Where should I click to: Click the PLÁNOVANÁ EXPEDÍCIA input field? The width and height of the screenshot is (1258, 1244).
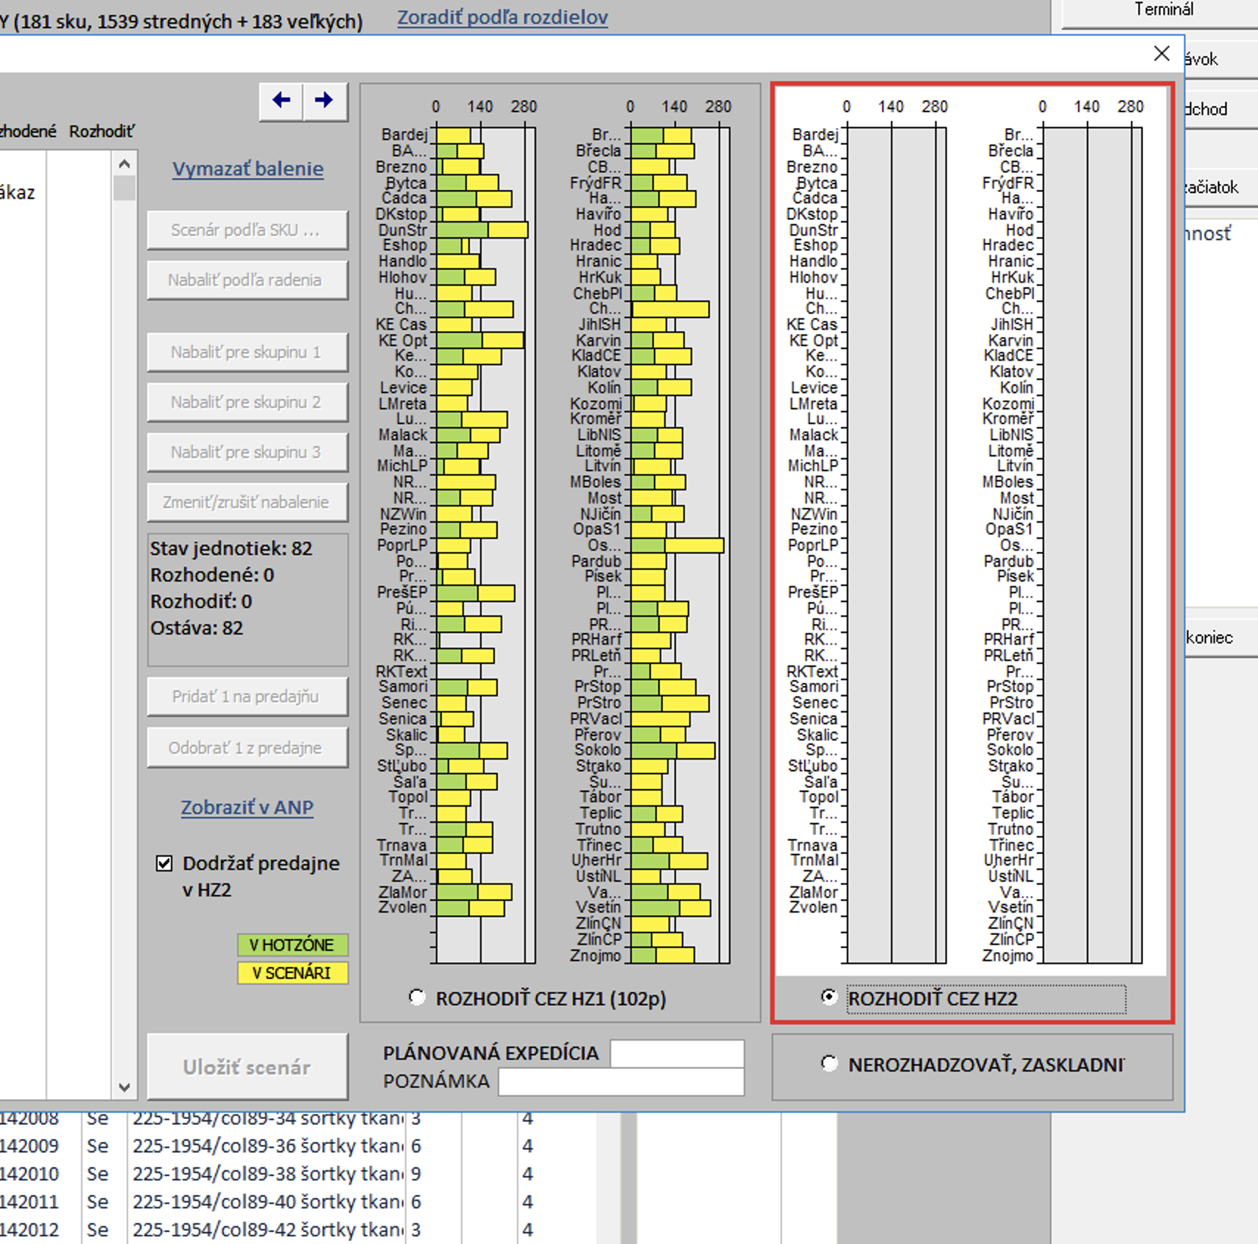click(x=676, y=1053)
